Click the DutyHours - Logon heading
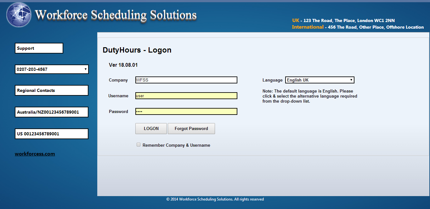This screenshot has width=430, height=209. coord(137,50)
